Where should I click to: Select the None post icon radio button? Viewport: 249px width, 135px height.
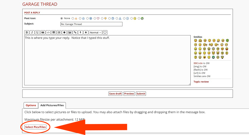[x=62, y=18]
